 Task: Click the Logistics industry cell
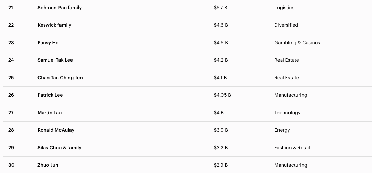pyautogui.click(x=284, y=8)
